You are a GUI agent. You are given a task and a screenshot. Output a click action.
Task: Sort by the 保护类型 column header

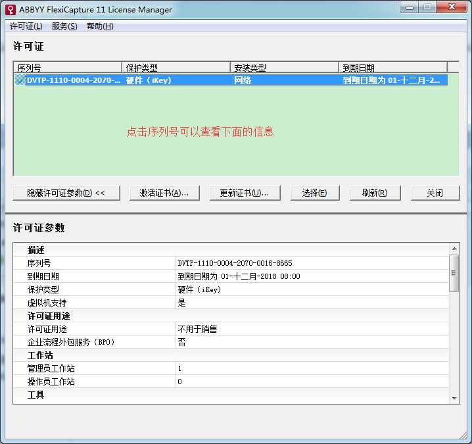coord(176,68)
